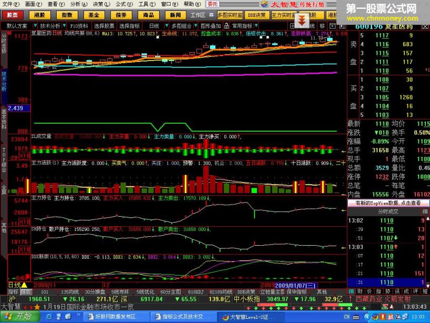
Task: Open the 分析 menu
Action: click(x=78, y=4)
